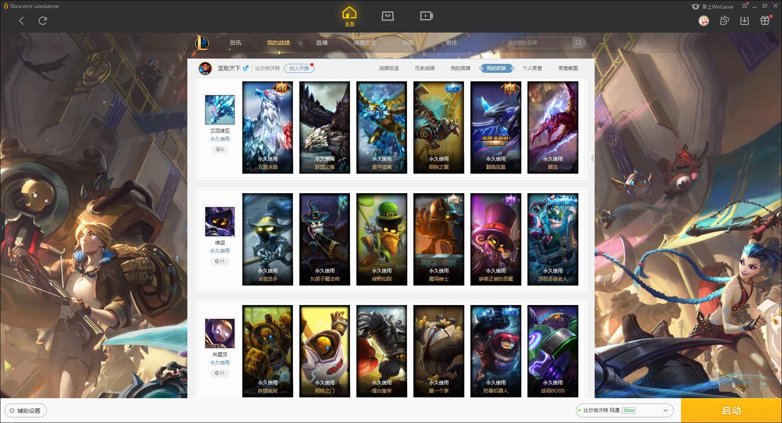Image resolution: width=782 pixels, height=423 pixels.
Task: Open the download manager icon
Action: (x=745, y=21)
